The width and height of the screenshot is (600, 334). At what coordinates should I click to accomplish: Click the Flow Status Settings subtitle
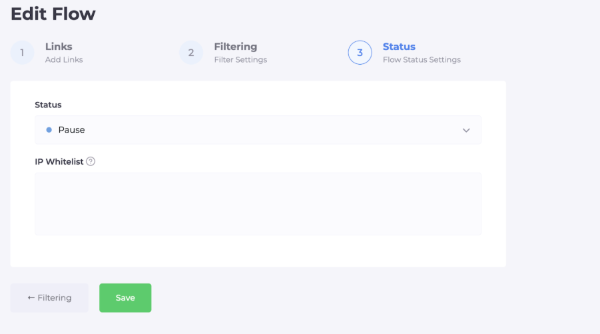tap(422, 60)
